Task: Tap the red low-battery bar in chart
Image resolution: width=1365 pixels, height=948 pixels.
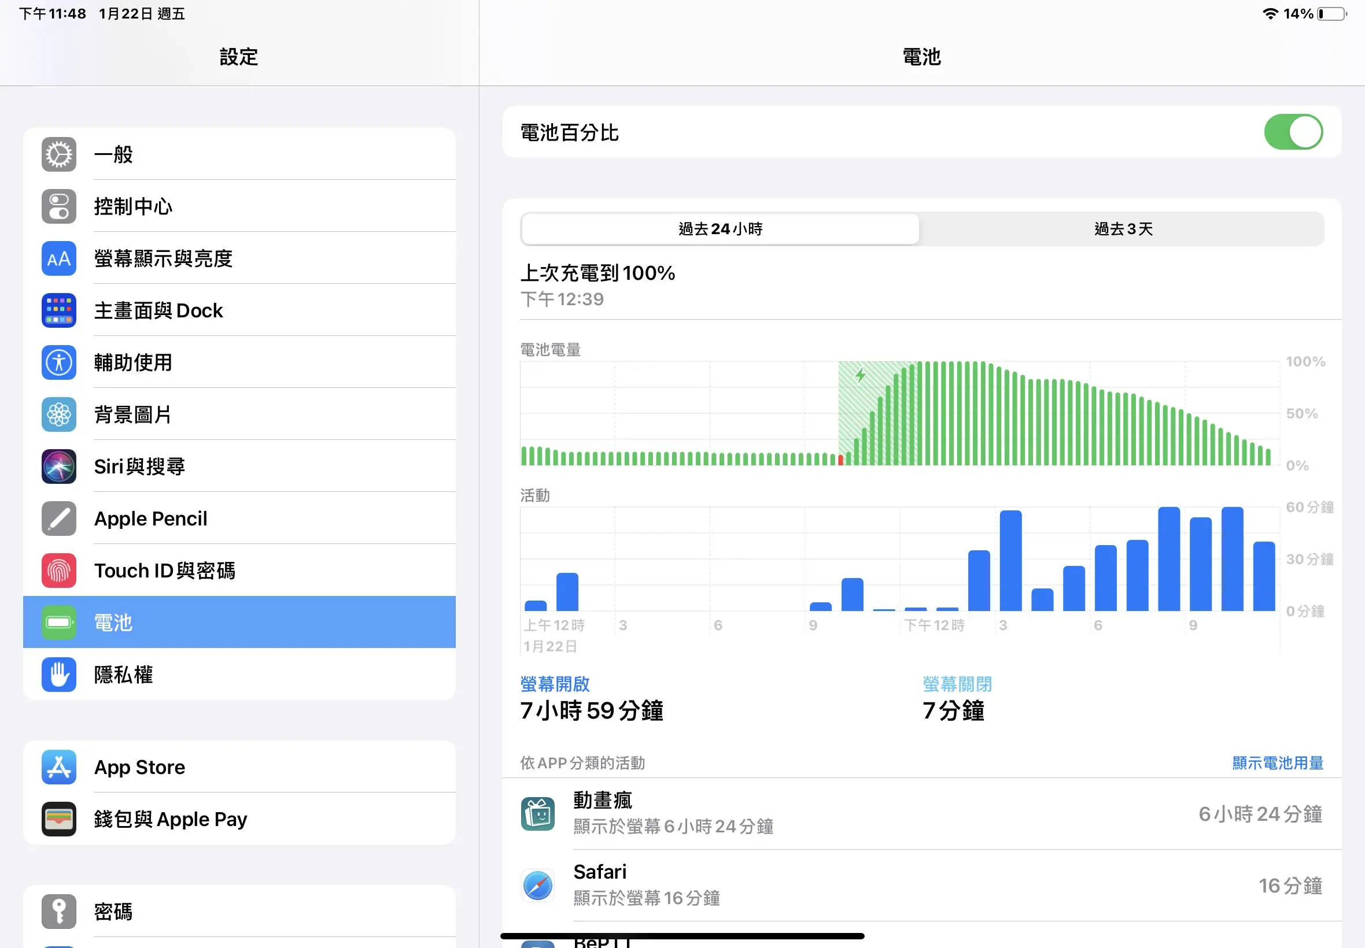Action: pos(840,460)
